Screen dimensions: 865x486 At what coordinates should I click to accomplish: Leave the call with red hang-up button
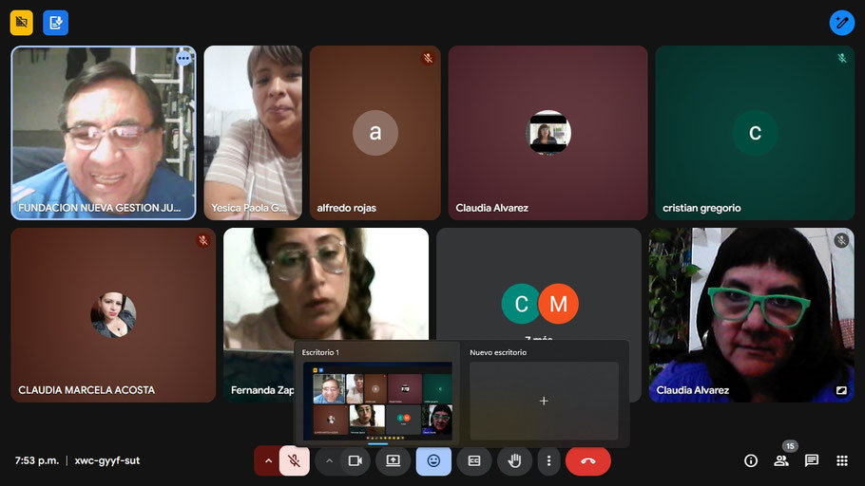point(587,460)
